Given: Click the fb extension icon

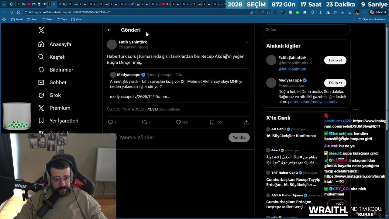Looking at the screenshot, I should point(290,12).
